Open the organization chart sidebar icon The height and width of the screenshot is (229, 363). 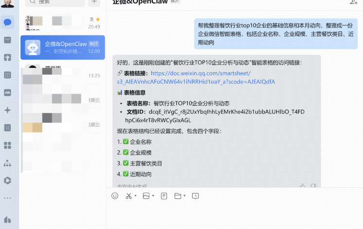tap(7, 163)
